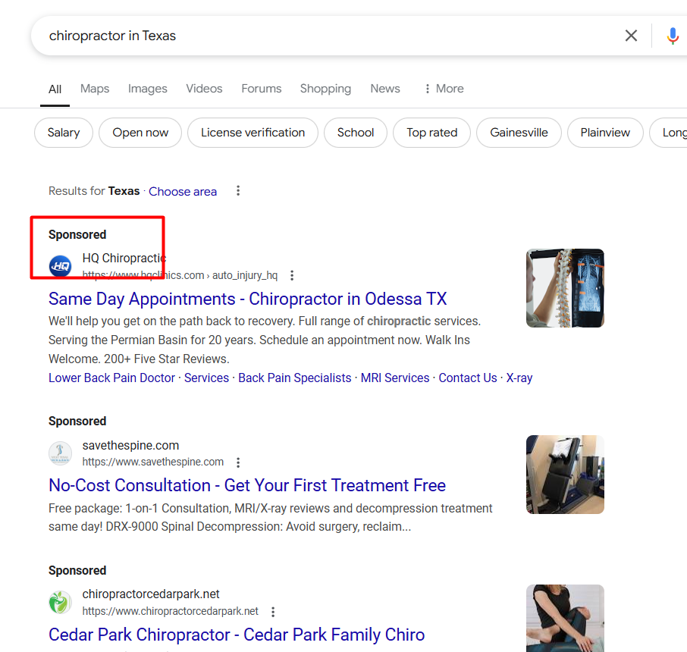Switch to the Maps tab
687x652 pixels.
(95, 89)
